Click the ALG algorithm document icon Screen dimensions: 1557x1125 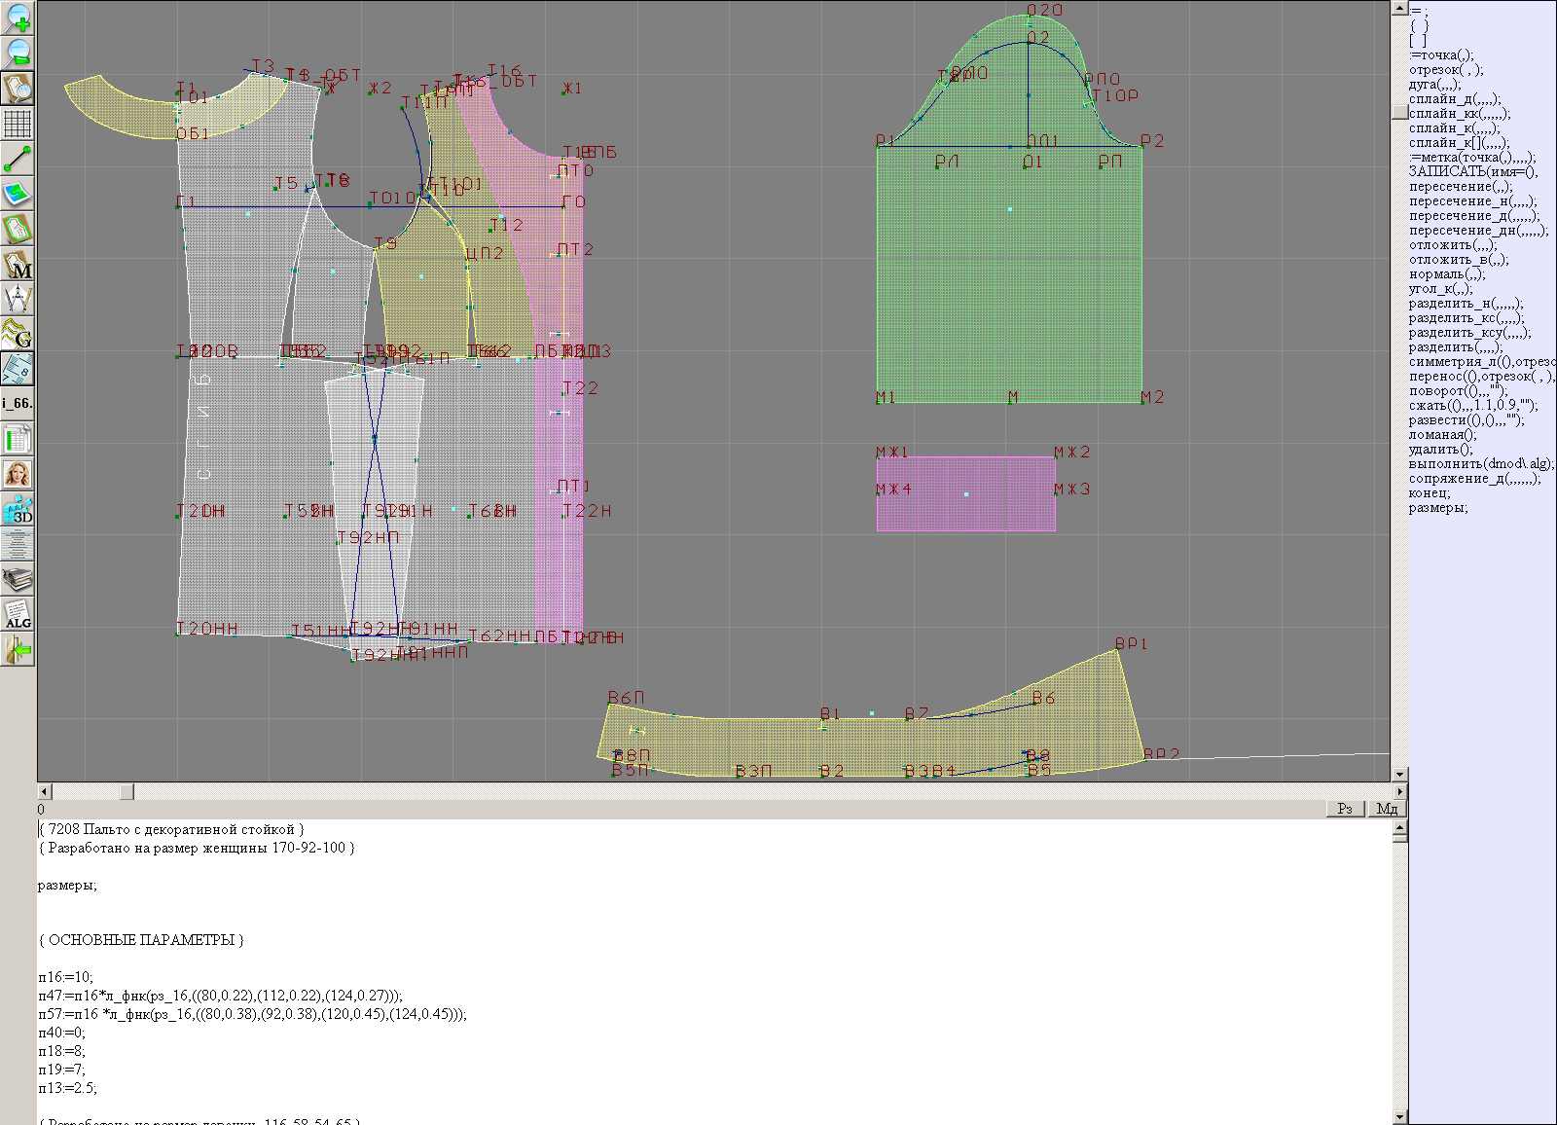point(18,615)
